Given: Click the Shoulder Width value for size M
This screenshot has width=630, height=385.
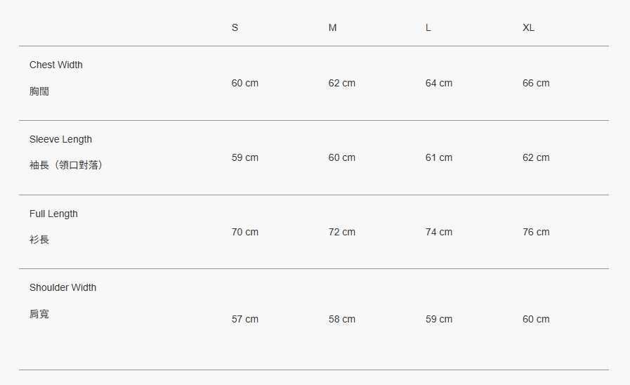Looking at the screenshot, I should coord(342,319).
